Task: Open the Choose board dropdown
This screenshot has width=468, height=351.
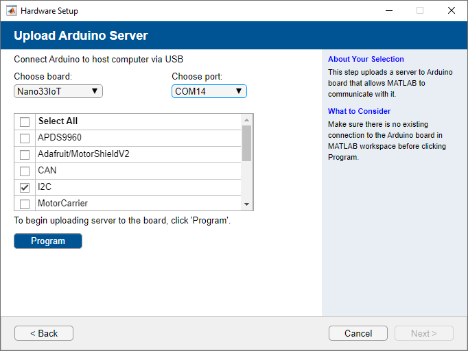Action: (x=58, y=91)
